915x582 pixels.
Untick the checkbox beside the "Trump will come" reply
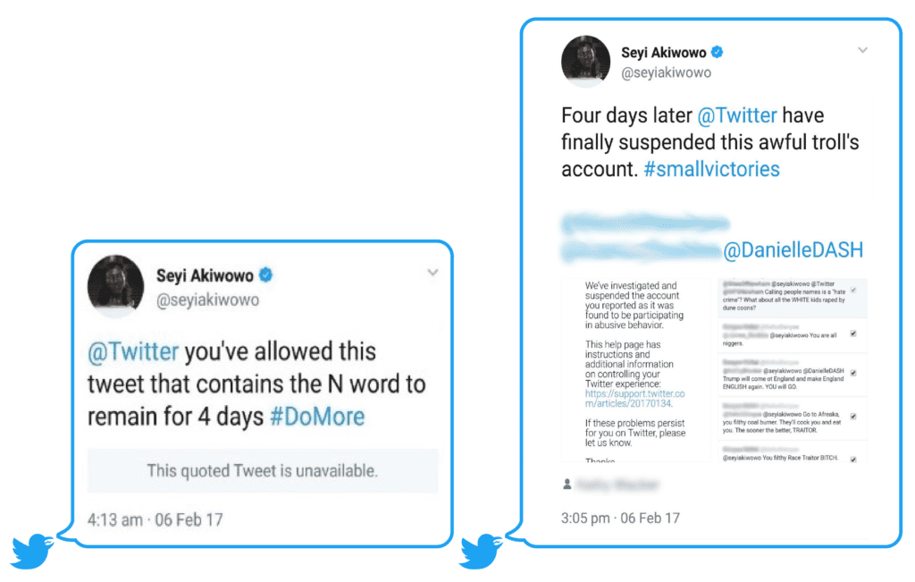click(x=853, y=372)
